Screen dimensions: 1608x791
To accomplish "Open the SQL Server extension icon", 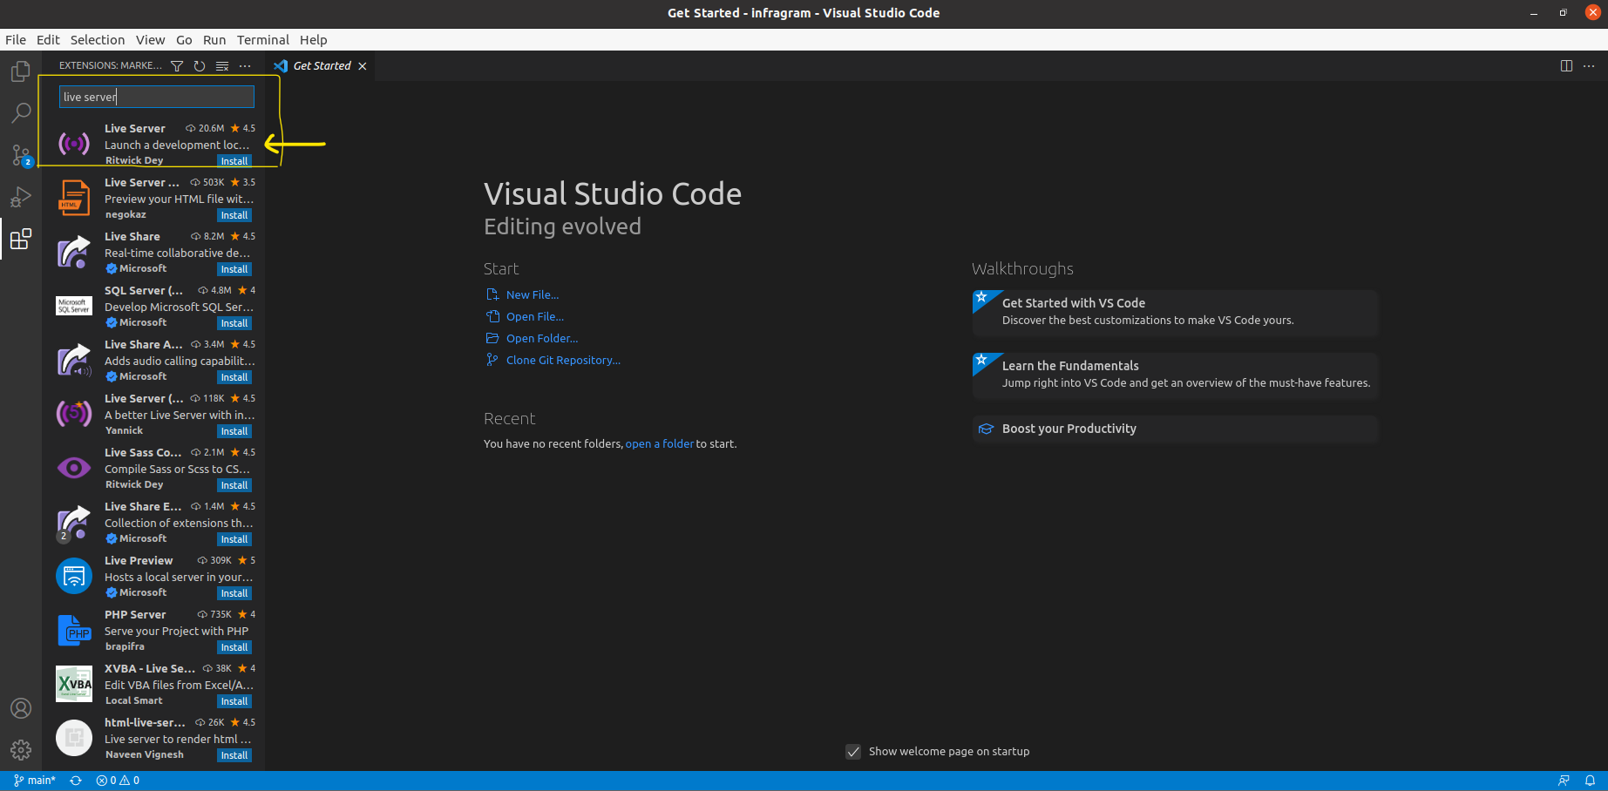I will pyautogui.click(x=74, y=306).
